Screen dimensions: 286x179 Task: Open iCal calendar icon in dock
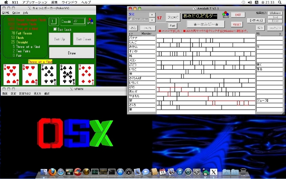(162, 172)
